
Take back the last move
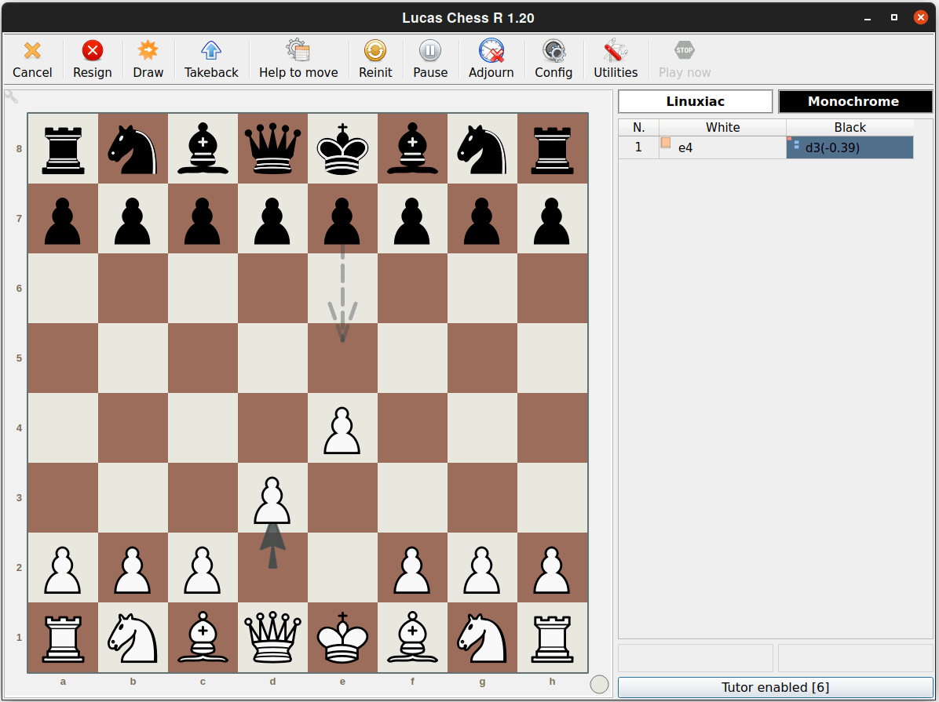(210, 59)
